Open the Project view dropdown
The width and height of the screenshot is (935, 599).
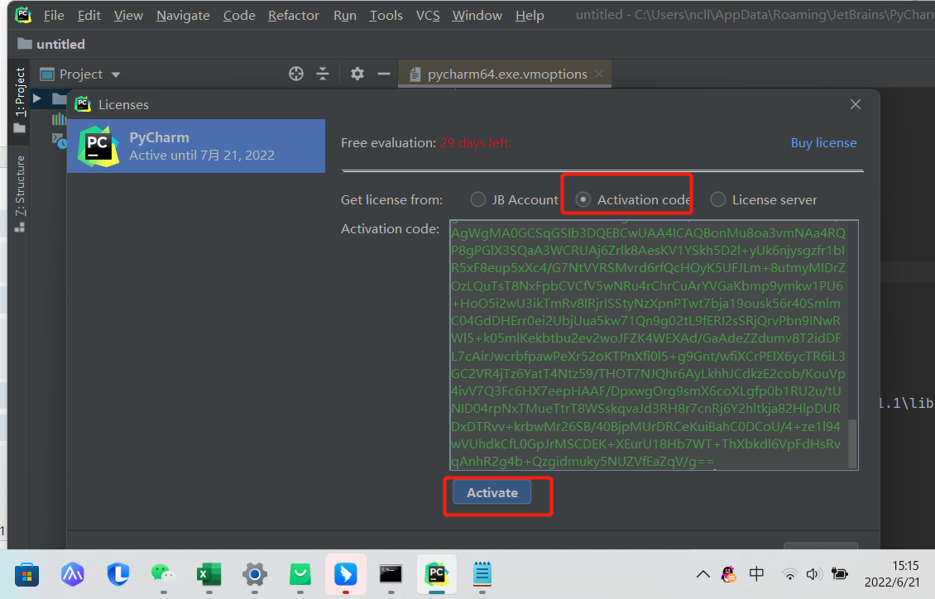coord(116,74)
